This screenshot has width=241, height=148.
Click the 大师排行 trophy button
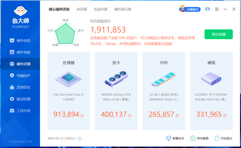coord(190,9)
